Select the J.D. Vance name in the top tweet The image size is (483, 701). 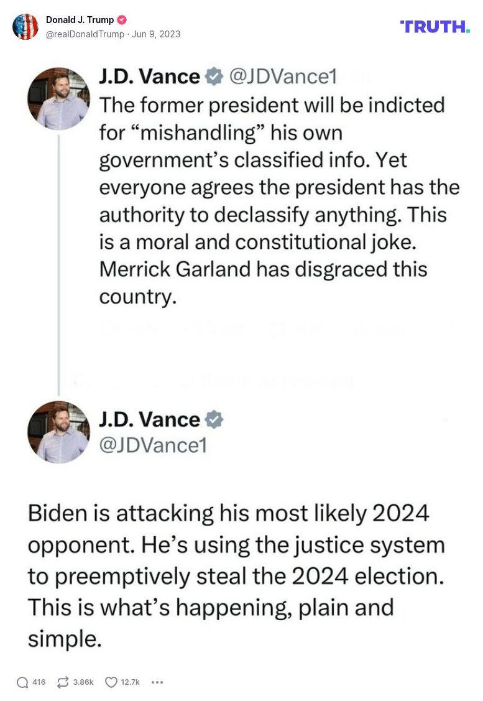pos(149,77)
